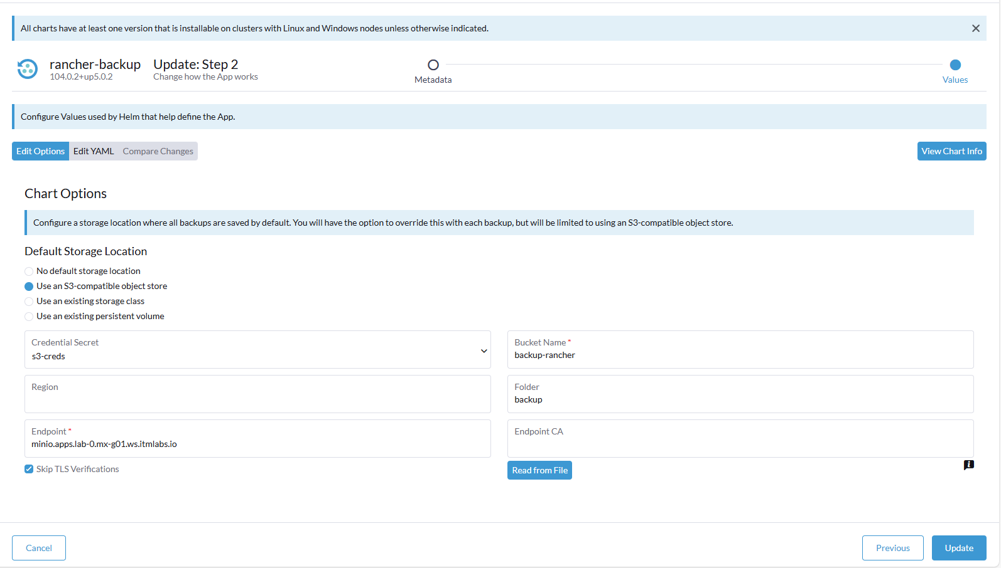Uncheck Skip TLS Verifications
Viewport: 1001px width, 568px height.
pos(29,469)
